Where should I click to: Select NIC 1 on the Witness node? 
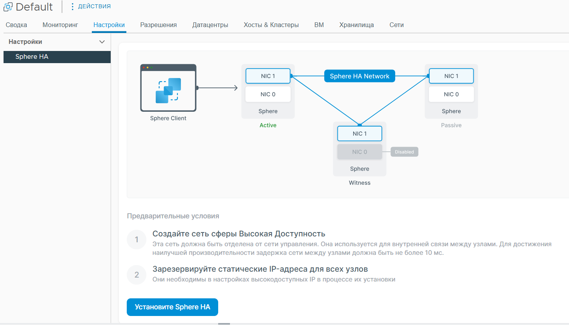click(x=360, y=134)
